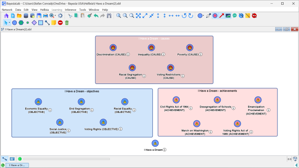299x168 pixels.
Task: Click the I Have a Dr... bottom tab
Action: [17, 165]
